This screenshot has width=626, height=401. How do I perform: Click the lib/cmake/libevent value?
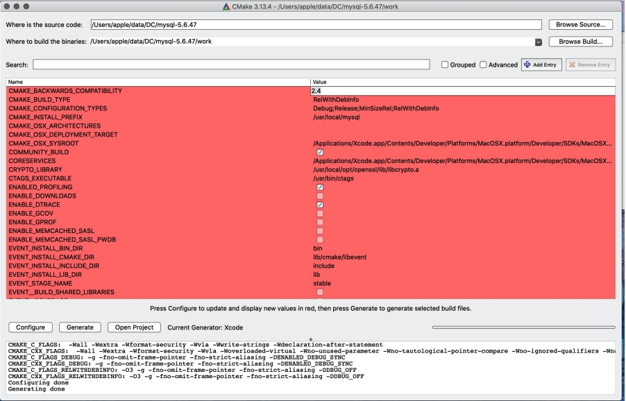coord(340,257)
